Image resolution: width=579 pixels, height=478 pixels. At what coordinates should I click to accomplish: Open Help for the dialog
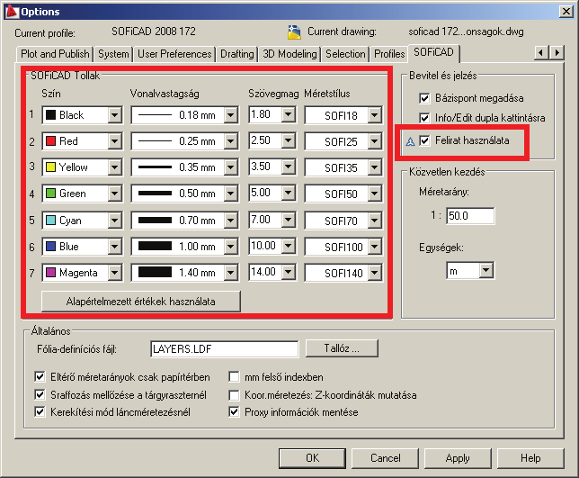coord(530,458)
